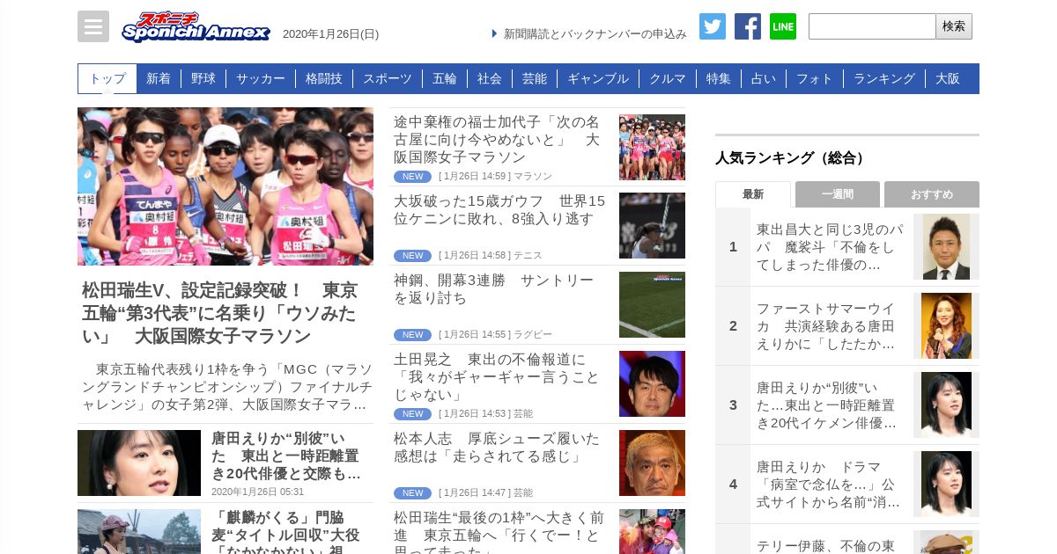This screenshot has height=554, width=1057.
Task: Open the hamburger menu icon
Action: [x=93, y=26]
